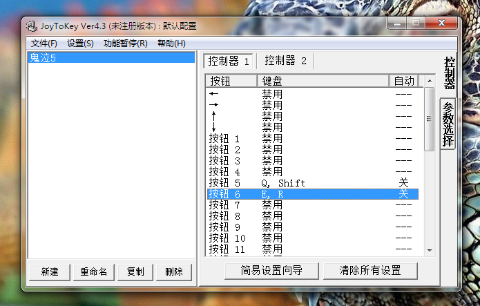Select the 按钮 11 row

pos(313,249)
